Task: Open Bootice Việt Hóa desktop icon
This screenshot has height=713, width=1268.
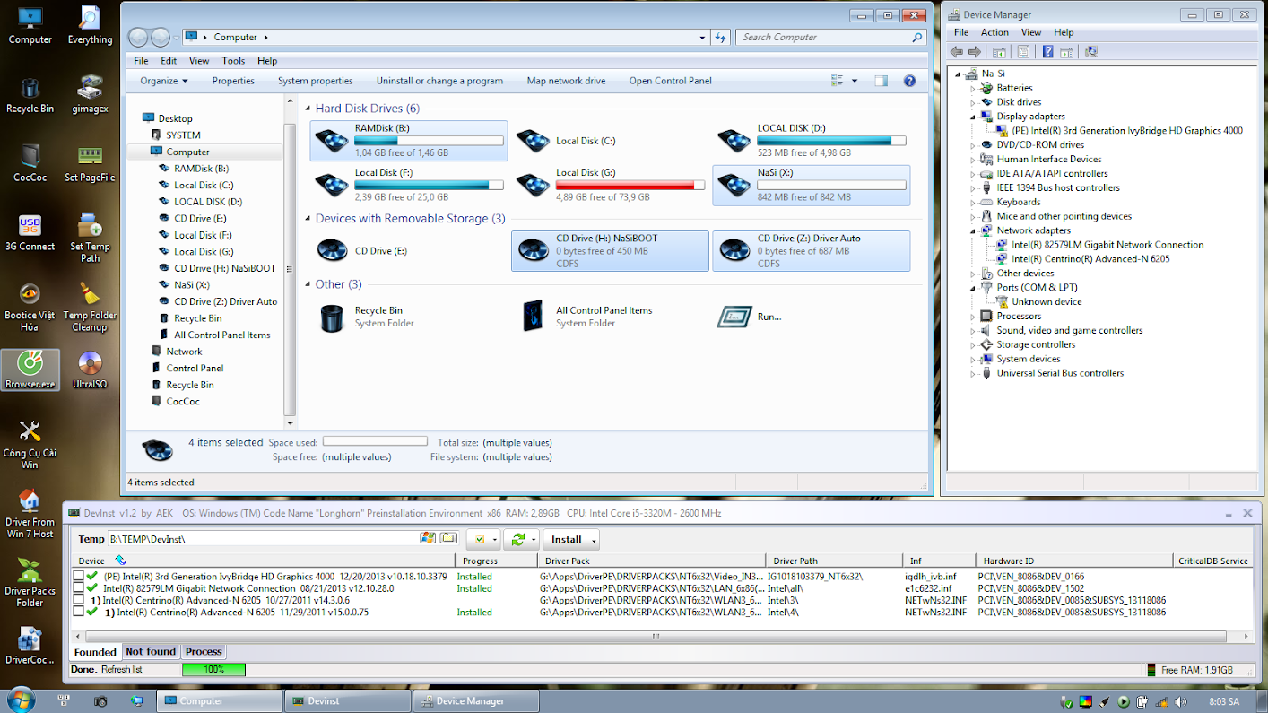Action: 30,307
